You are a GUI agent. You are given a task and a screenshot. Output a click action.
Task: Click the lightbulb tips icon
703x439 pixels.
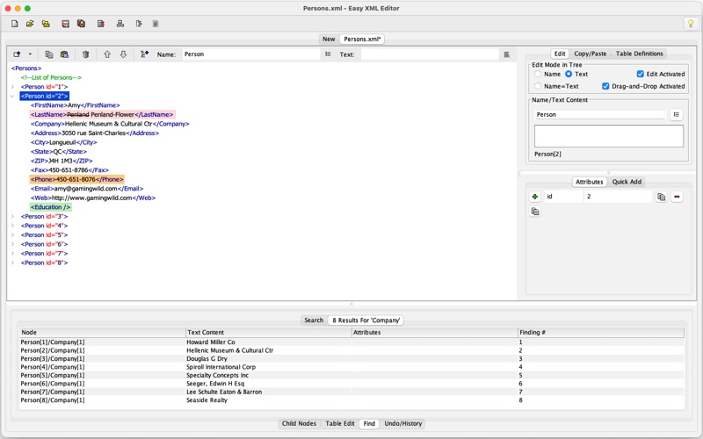[691, 24]
